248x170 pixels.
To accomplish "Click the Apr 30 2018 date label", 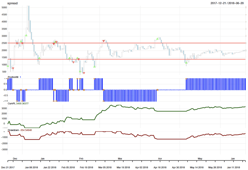I will (178, 167).
